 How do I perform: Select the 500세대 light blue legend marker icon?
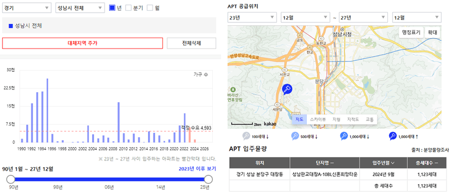[294, 136]
